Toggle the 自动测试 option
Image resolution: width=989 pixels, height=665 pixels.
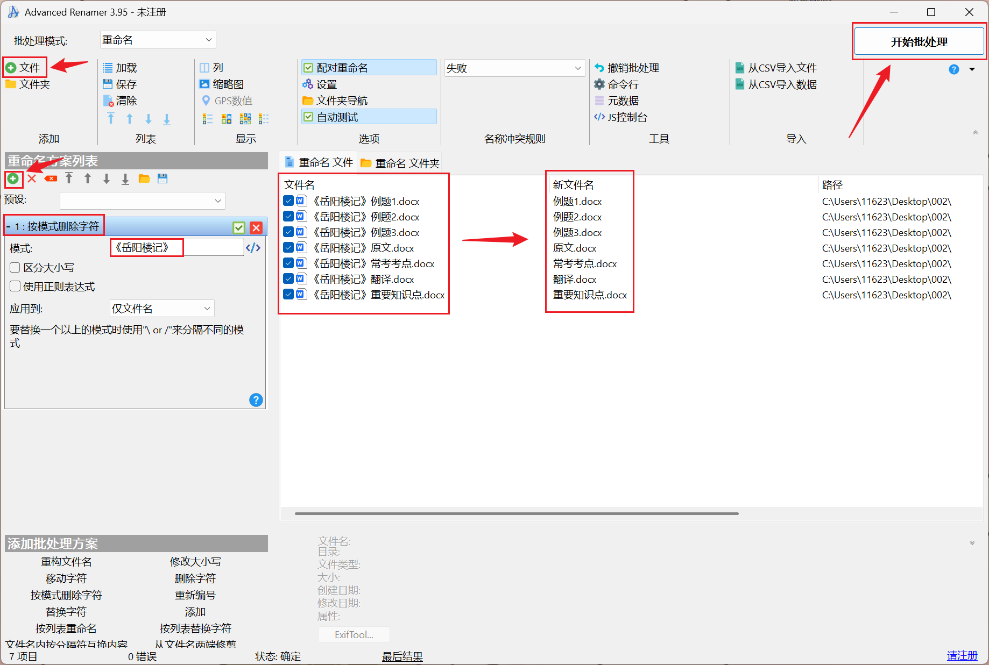pyautogui.click(x=369, y=117)
